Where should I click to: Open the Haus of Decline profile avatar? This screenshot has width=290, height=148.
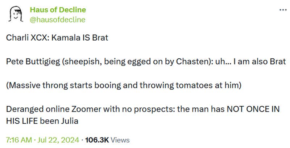(x=15, y=15)
